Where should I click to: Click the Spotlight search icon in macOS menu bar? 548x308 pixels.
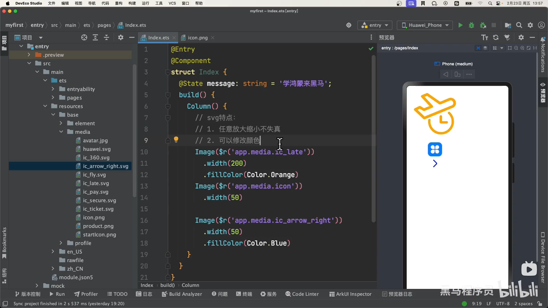pyautogui.click(x=490, y=3)
